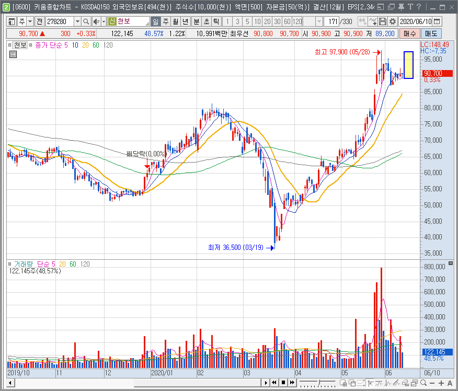Select tick (틱) period
The height and width of the screenshot is (391, 458).
click(x=216, y=21)
